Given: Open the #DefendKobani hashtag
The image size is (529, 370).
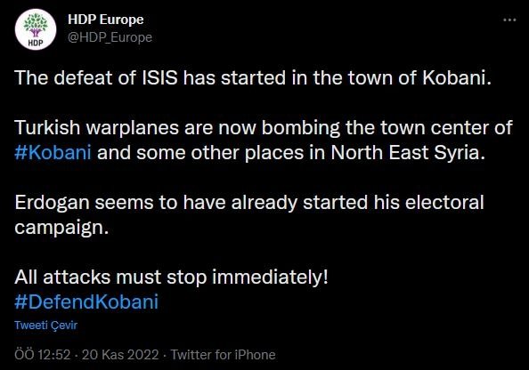Looking at the screenshot, I should (x=86, y=302).
